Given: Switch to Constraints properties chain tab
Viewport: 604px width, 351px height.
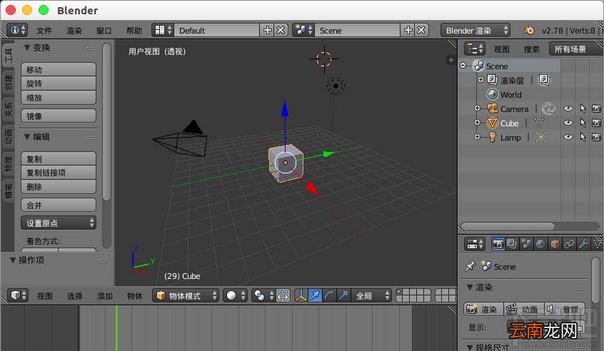Looking at the screenshot, I should click(568, 244).
